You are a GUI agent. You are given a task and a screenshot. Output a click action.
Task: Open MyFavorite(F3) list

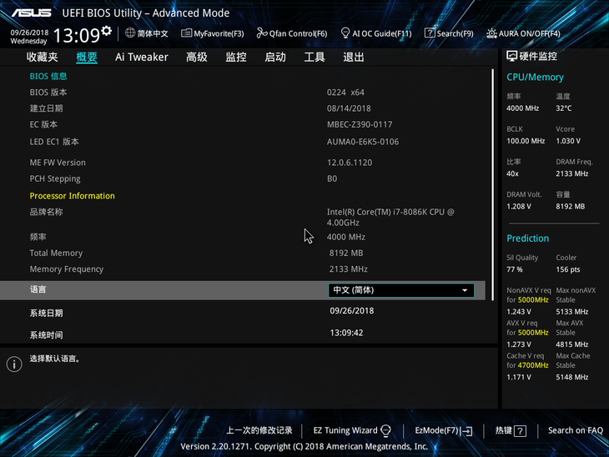click(213, 34)
